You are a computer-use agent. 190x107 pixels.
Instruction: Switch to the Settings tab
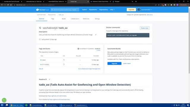click(97, 19)
